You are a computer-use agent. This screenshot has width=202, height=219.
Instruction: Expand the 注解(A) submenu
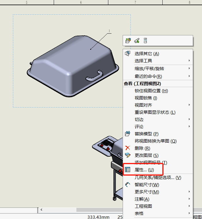pos(189,199)
